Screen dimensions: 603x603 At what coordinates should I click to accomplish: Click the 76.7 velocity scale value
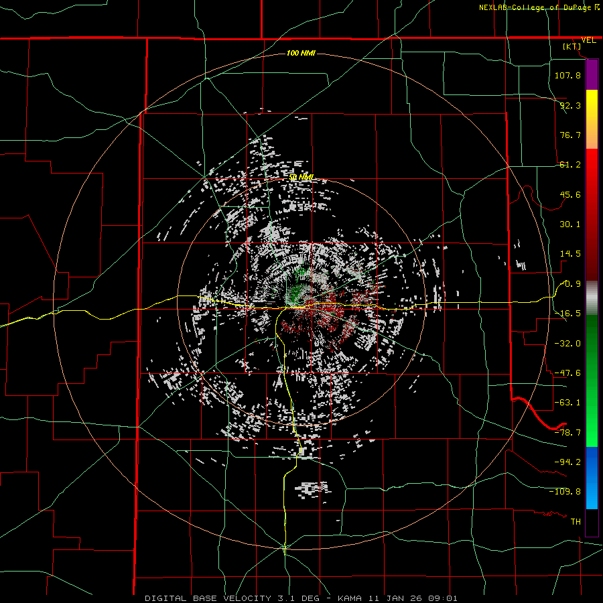click(x=570, y=135)
